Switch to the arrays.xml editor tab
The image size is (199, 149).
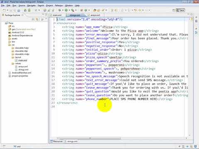click(95, 15)
